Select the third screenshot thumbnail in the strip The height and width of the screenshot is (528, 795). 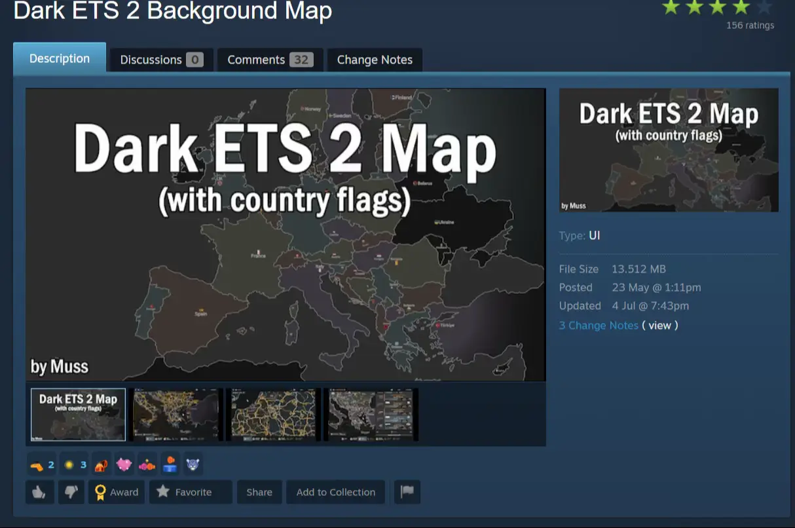273,415
